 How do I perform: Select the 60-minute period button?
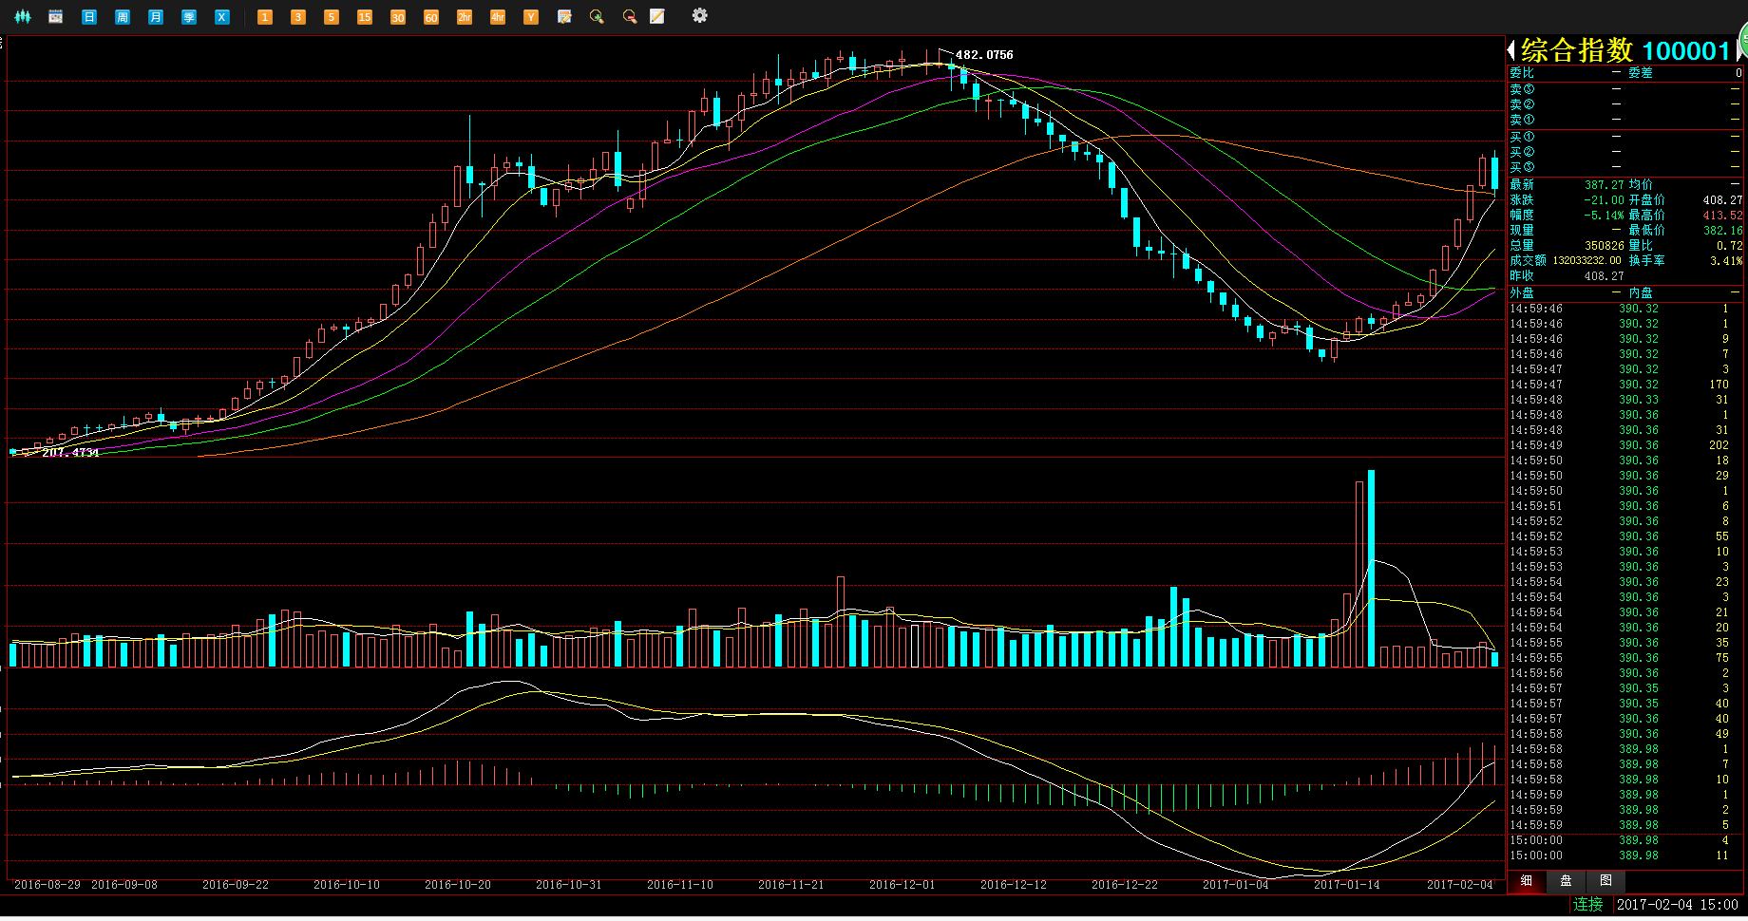click(x=431, y=16)
